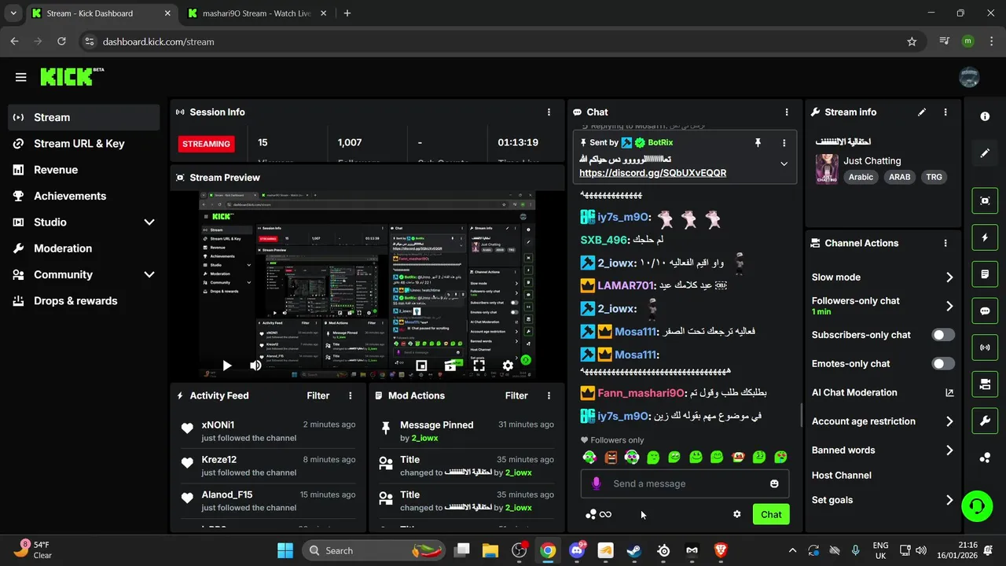Click the pencil edit icon in right sidebar
Screen dimensions: 1006x566
(x=985, y=153)
